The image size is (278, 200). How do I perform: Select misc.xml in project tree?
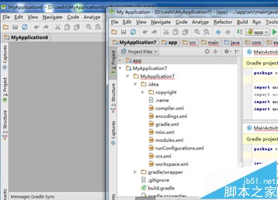[x=162, y=132]
